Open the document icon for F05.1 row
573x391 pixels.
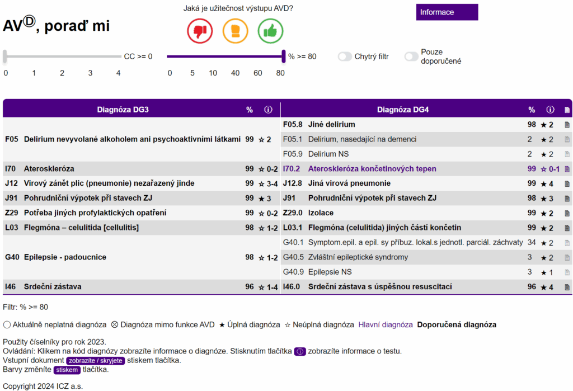(x=567, y=139)
